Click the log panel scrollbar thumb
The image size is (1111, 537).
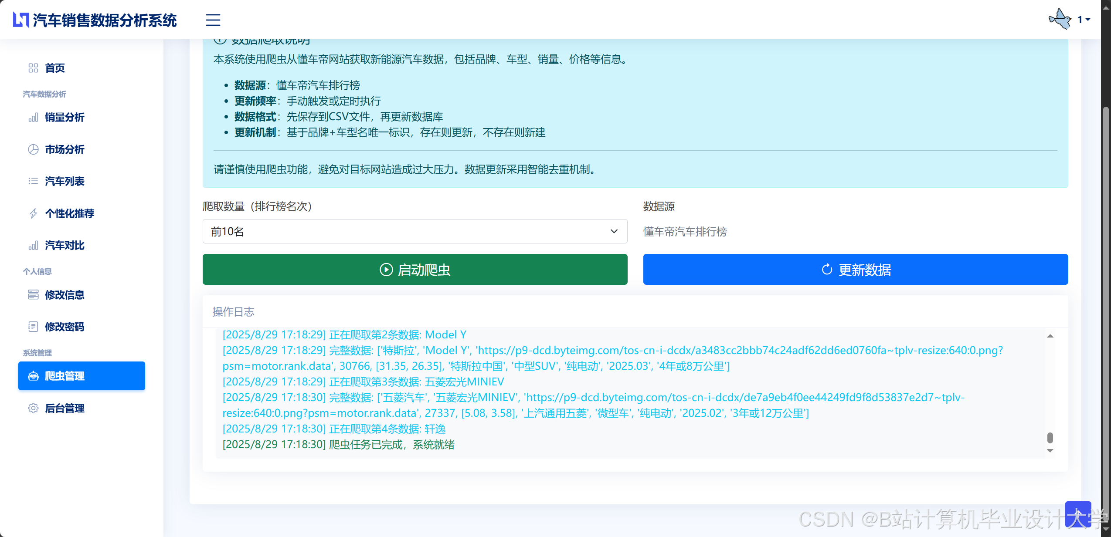coord(1050,437)
